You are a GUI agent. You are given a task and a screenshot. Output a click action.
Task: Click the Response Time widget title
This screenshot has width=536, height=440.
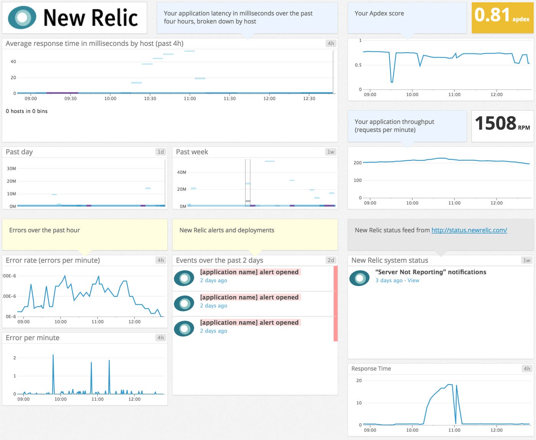tap(371, 369)
